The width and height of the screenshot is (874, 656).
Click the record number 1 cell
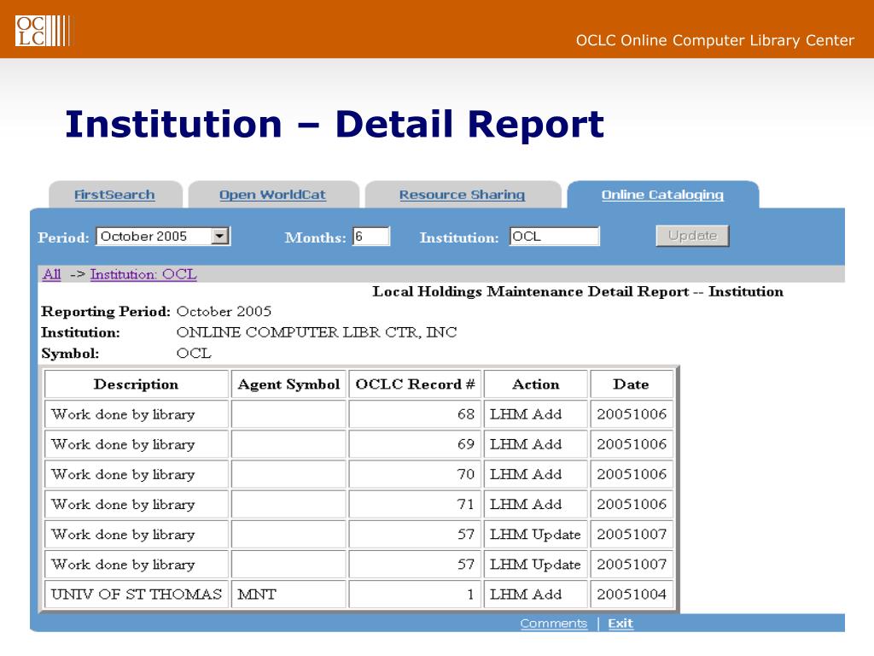tap(415, 594)
